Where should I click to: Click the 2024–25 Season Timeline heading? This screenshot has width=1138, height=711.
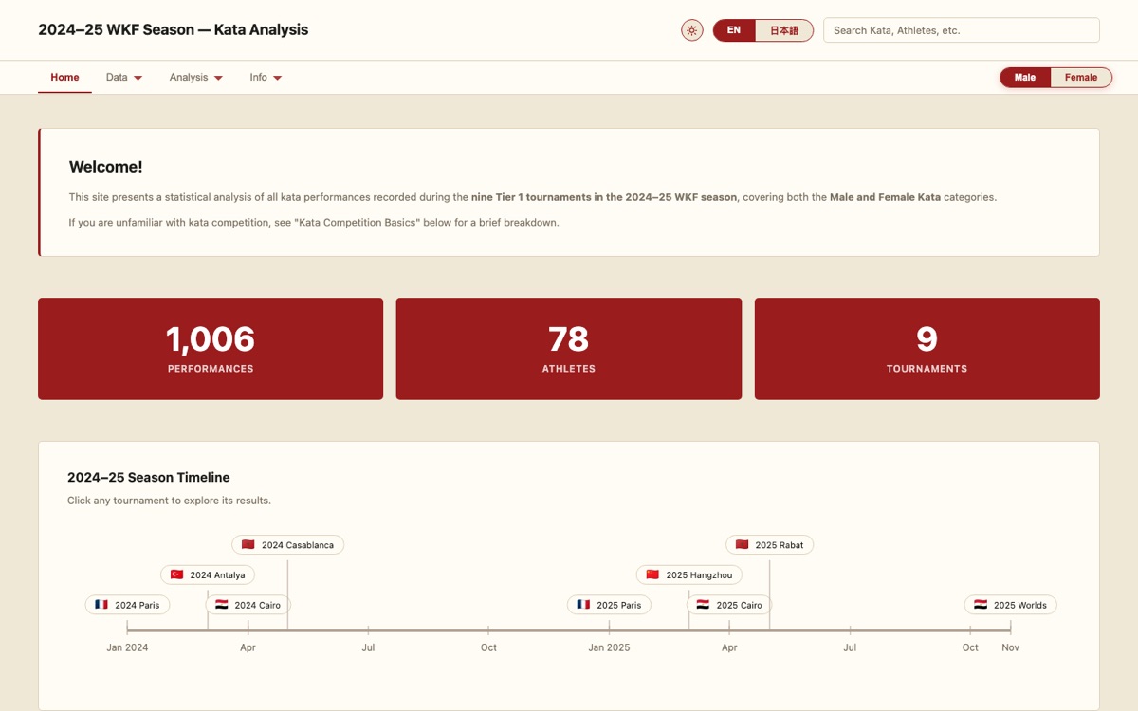(x=149, y=477)
